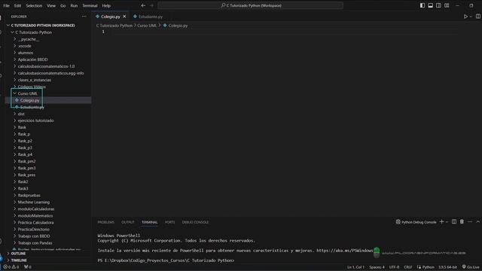Run the Python file with play icon
482x271 pixels.
coord(465,17)
